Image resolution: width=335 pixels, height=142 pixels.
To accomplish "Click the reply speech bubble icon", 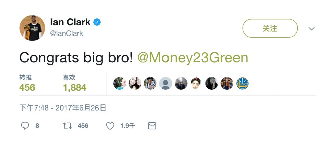I will tap(25, 126).
